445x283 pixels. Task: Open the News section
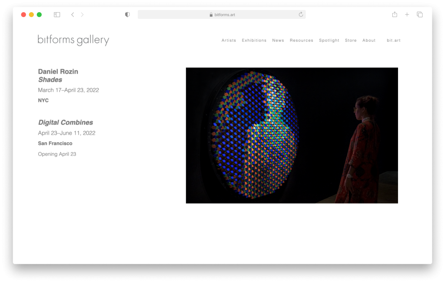tap(278, 40)
